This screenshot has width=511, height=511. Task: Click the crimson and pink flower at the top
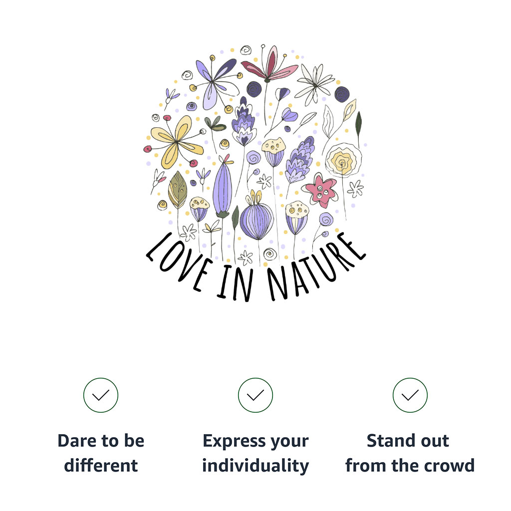pyautogui.click(x=269, y=64)
